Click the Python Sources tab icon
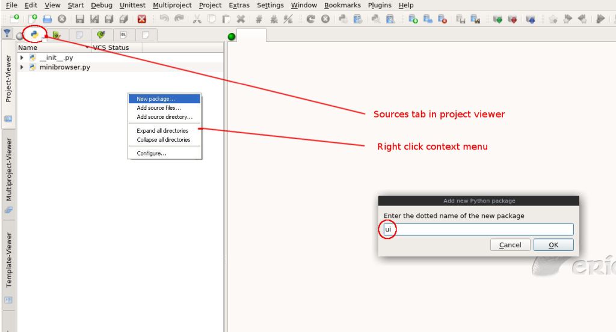This screenshot has height=332, width=616. [x=34, y=35]
